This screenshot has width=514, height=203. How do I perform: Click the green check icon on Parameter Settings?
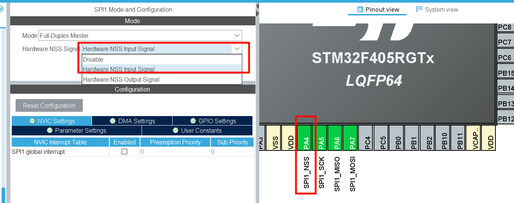pos(50,130)
